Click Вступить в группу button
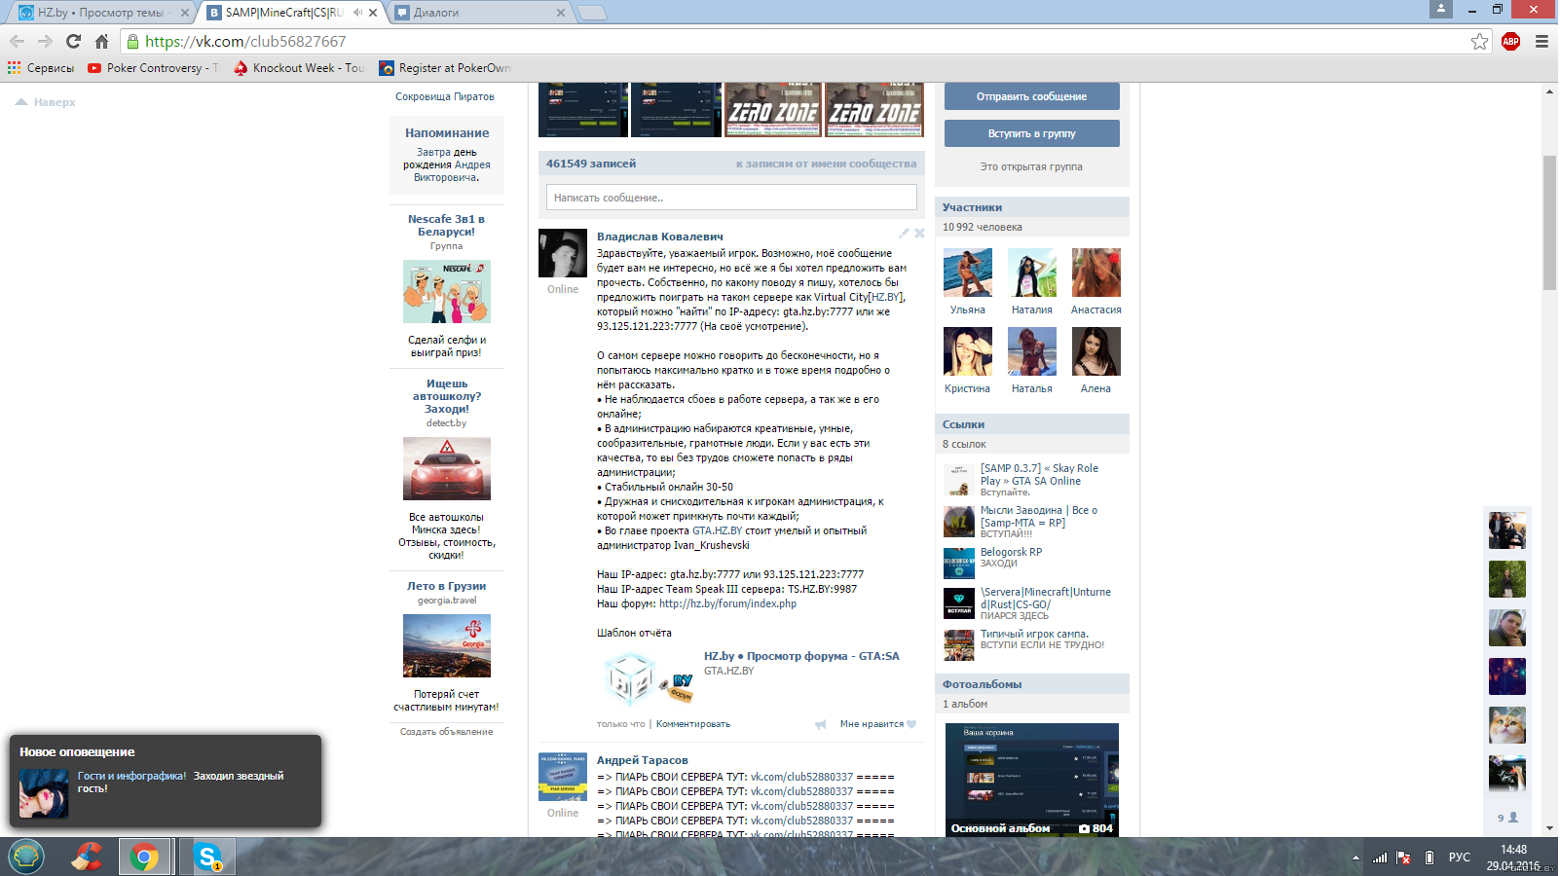The image size is (1560, 876). (1031, 133)
